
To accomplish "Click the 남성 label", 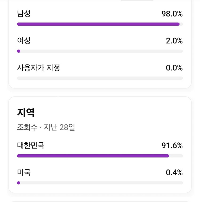I will click(x=24, y=14).
